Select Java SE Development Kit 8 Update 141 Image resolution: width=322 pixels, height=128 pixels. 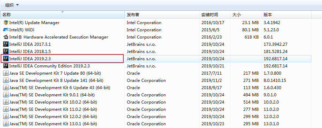[x=56, y=81]
